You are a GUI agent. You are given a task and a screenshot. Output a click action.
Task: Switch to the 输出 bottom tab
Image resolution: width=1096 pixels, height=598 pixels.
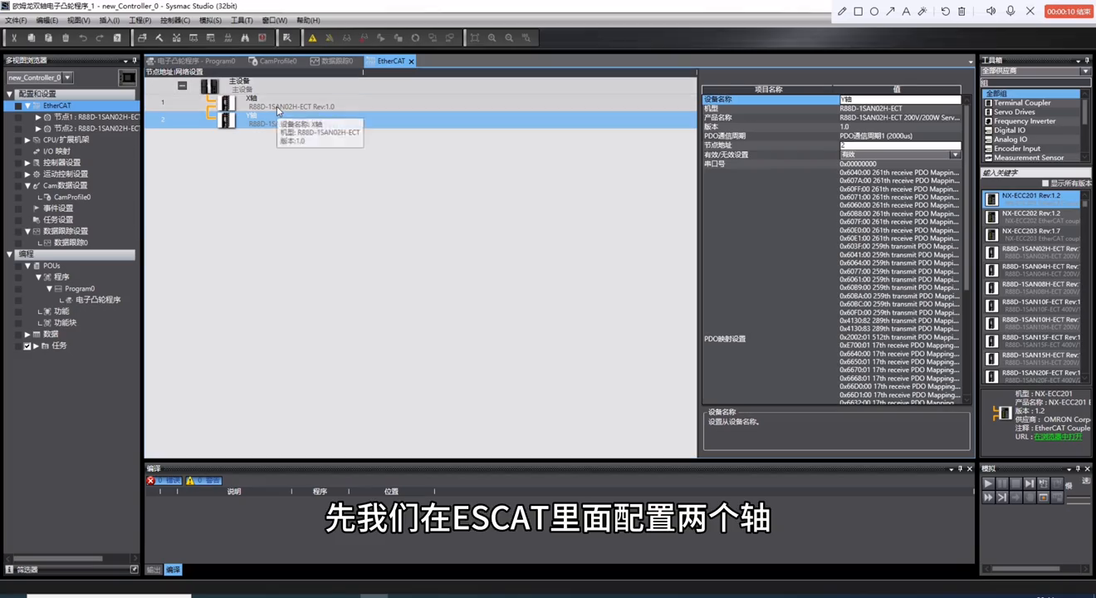pyautogui.click(x=154, y=570)
